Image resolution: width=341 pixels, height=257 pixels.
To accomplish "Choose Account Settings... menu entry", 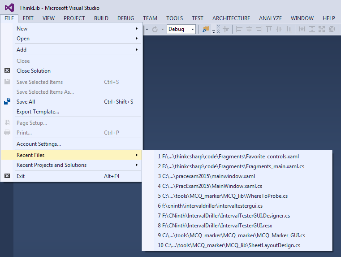I will (72, 144).
